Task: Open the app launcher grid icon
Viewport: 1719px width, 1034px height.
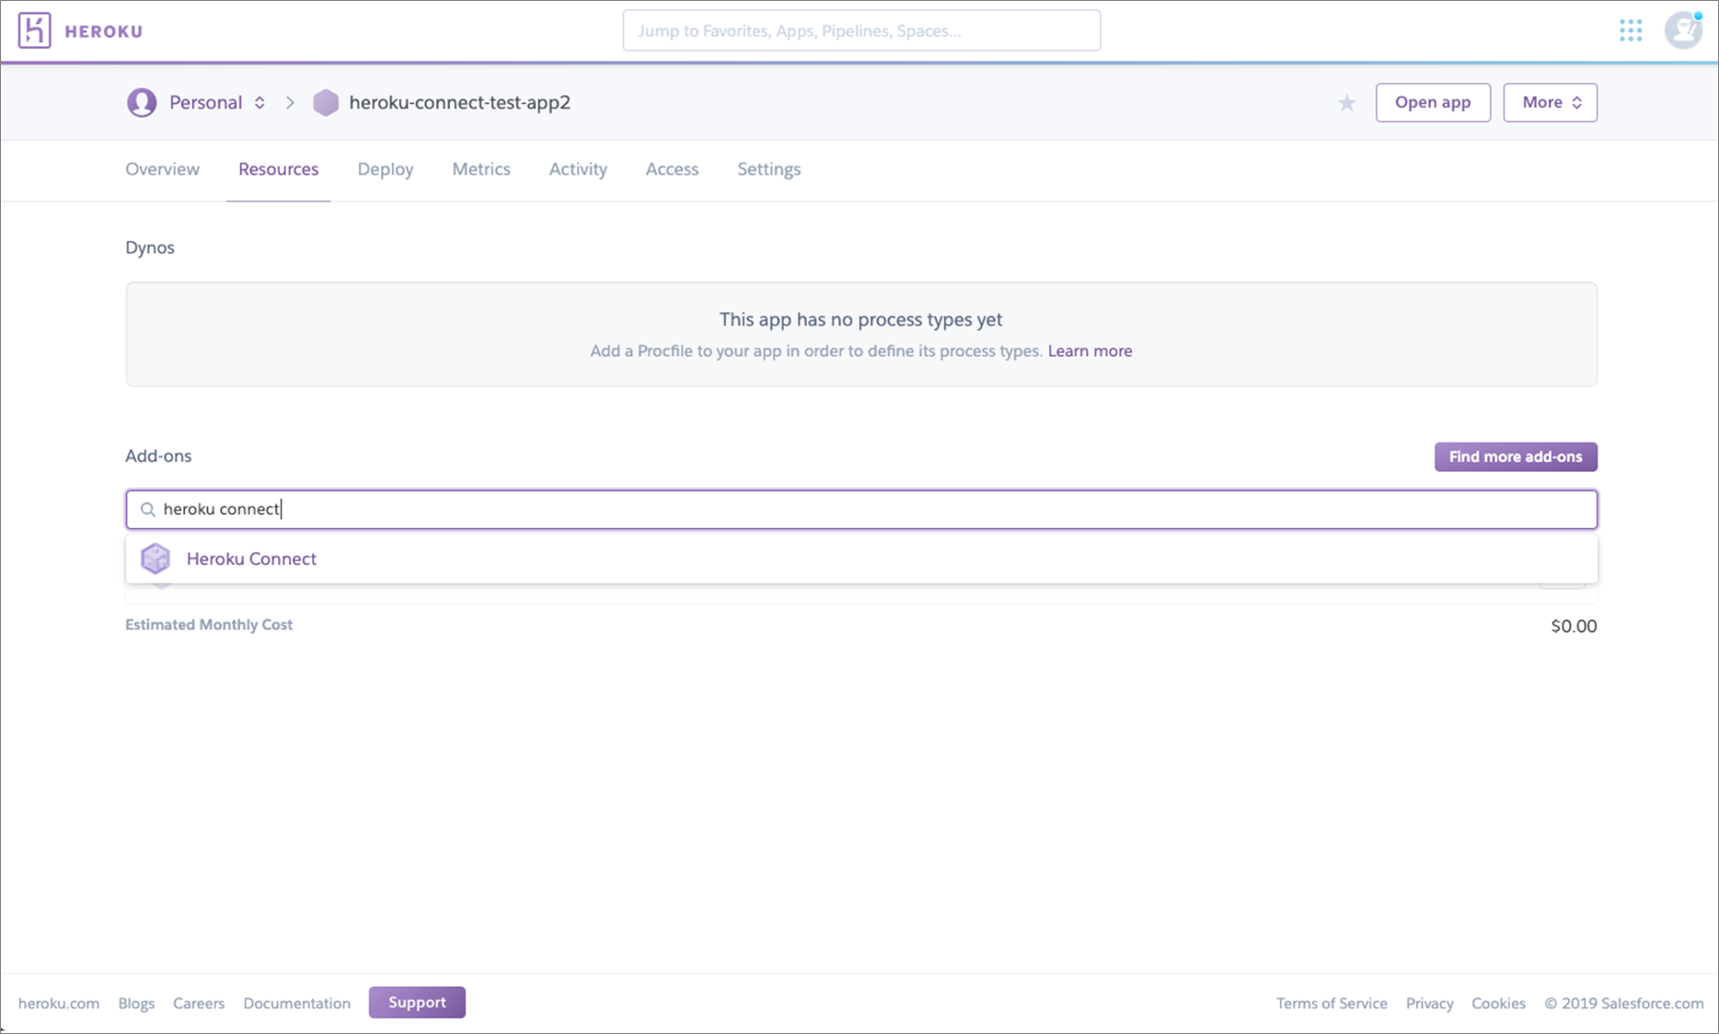Action: 1631,30
